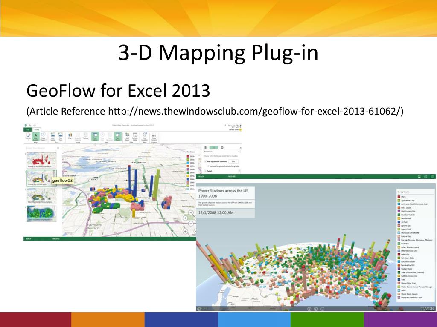Close the tour editor pane
This screenshot has height=327, width=437.
tap(58, 148)
